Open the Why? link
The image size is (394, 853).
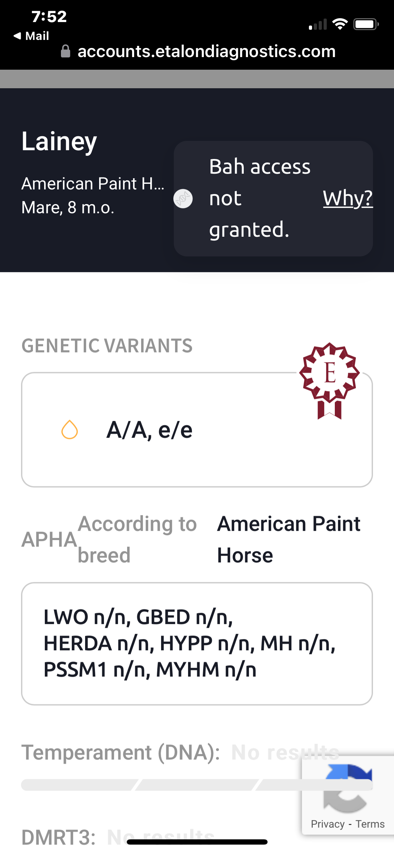348,198
